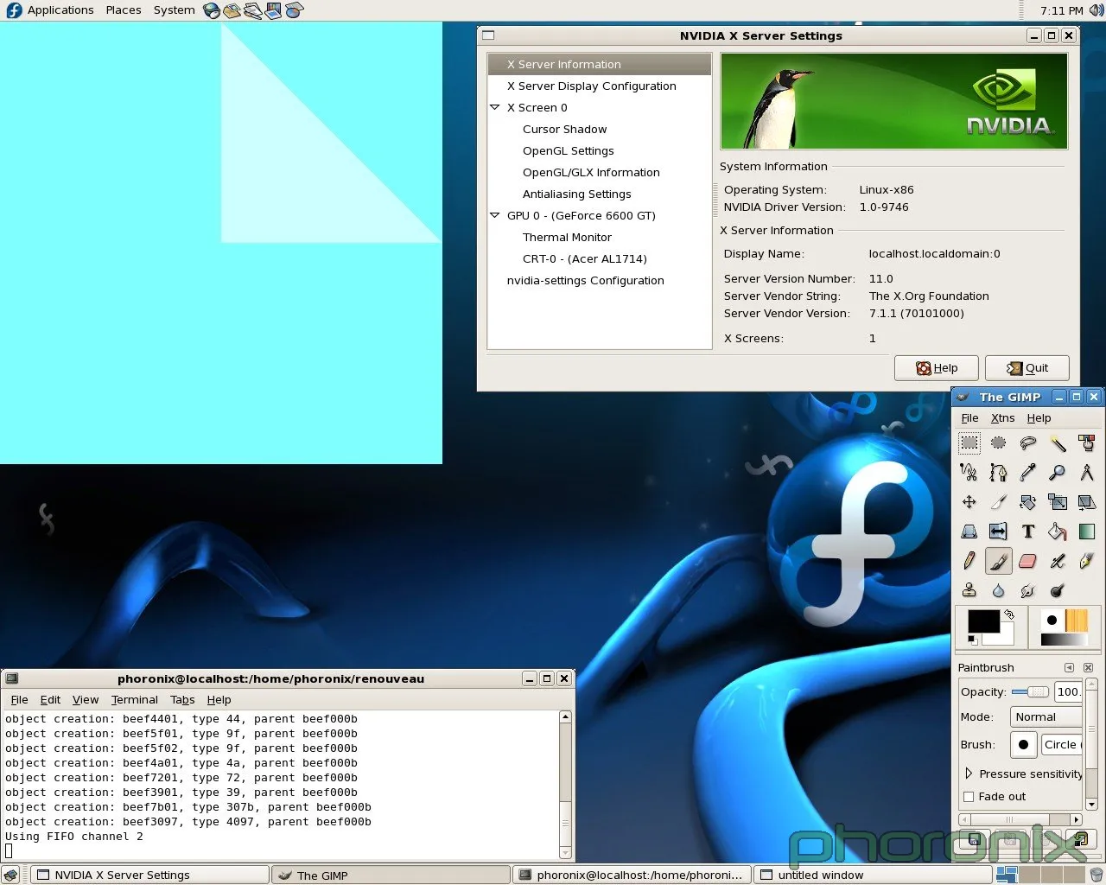Image resolution: width=1106 pixels, height=885 pixels.
Task: Select the Fuzzy Select magic wand tool
Action: (x=1058, y=443)
